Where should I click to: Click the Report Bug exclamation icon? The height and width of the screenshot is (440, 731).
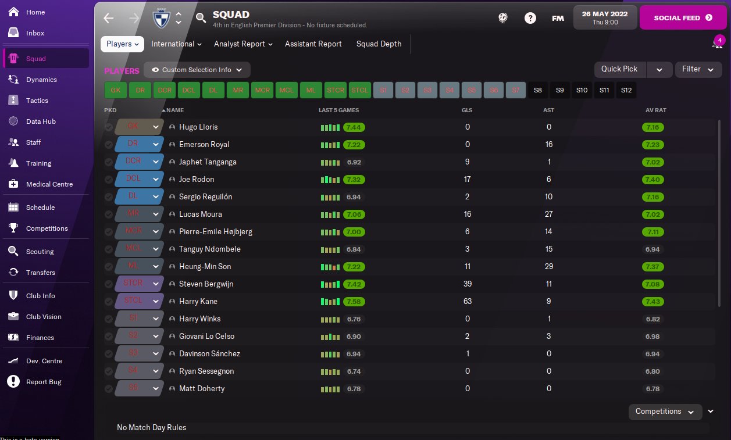[13, 382]
